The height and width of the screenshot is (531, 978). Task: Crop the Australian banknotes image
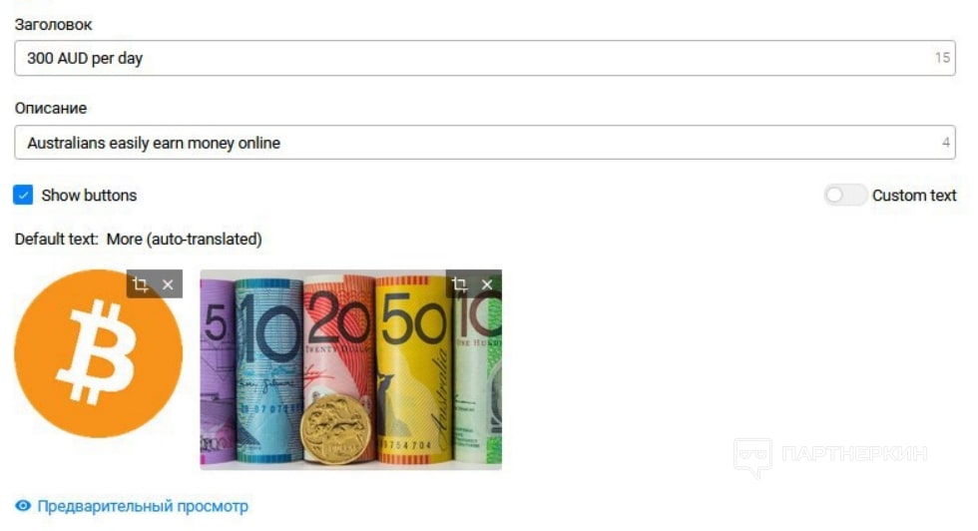tap(460, 284)
